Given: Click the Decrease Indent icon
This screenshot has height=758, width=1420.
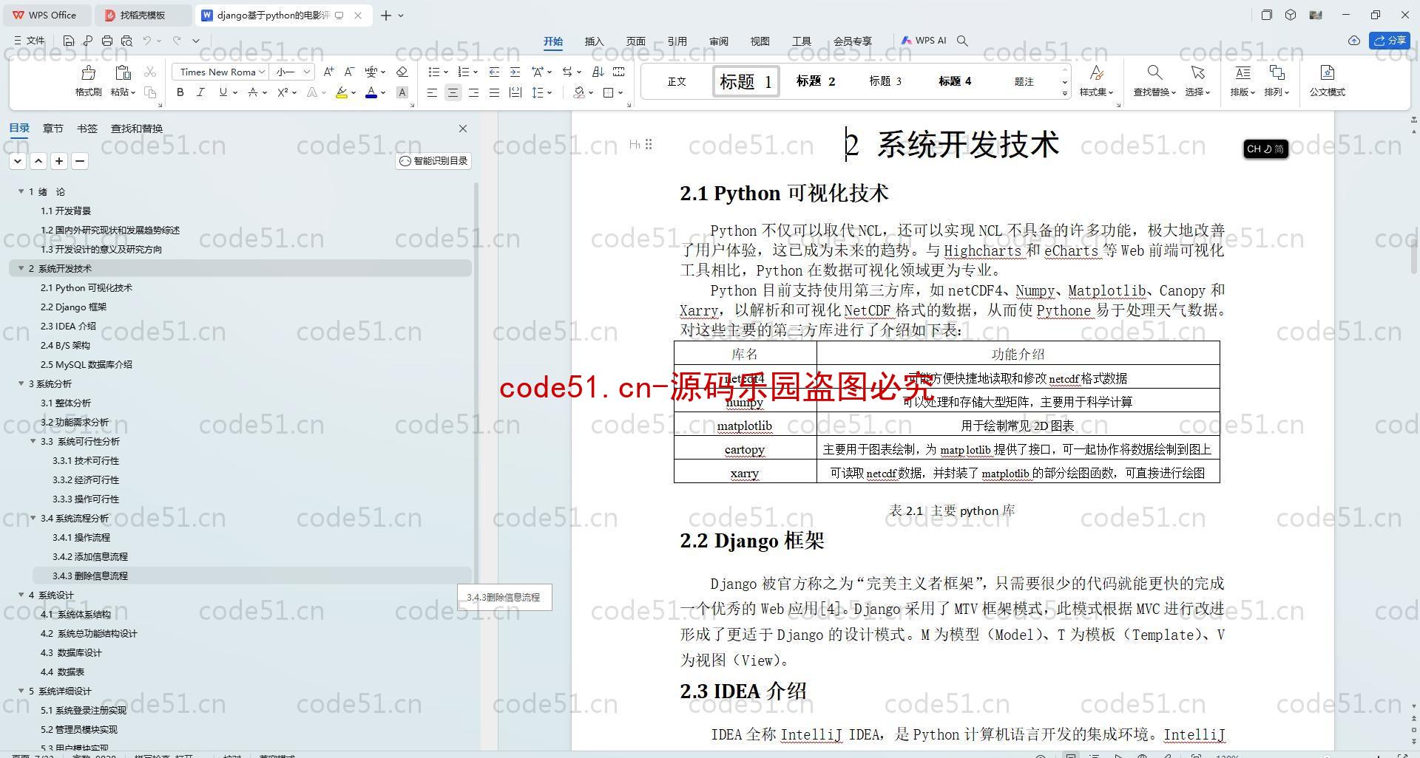Looking at the screenshot, I should [x=494, y=72].
